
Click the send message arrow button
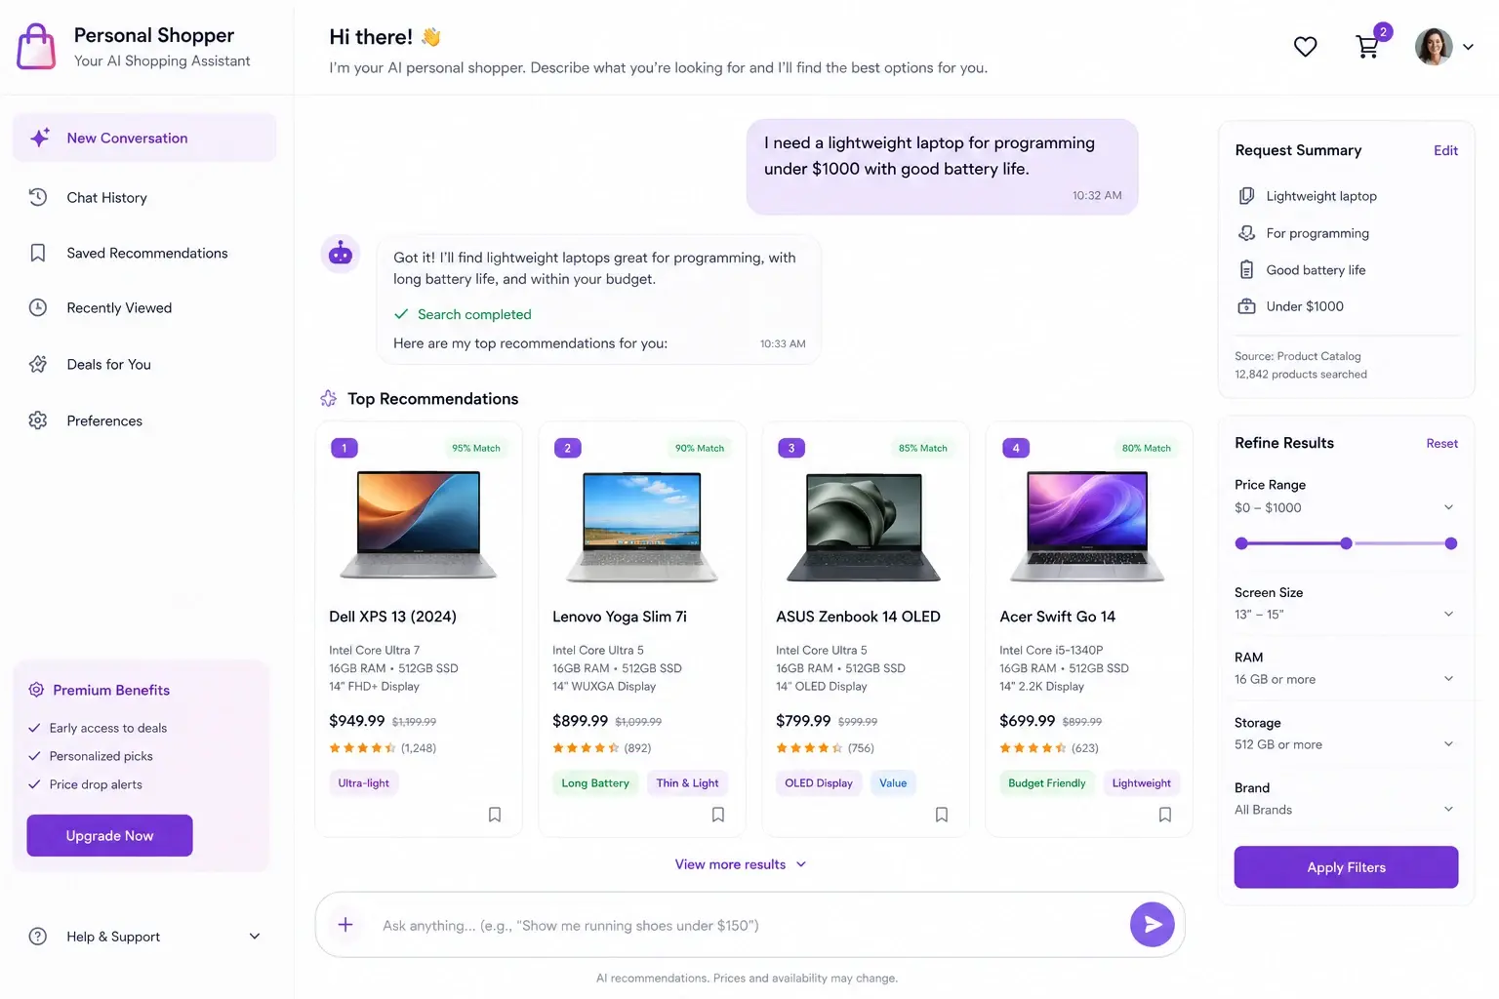pyautogui.click(x=1153, y=925)
